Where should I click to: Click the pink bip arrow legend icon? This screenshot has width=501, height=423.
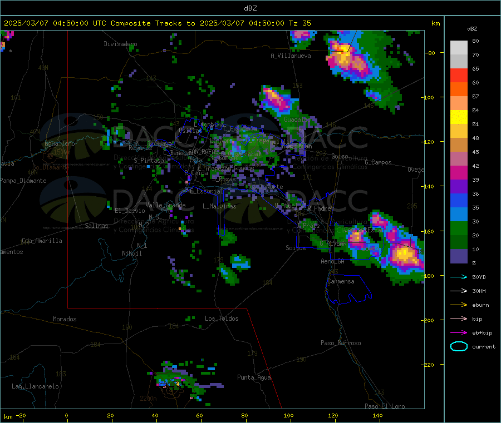click(x=459, y=319)
